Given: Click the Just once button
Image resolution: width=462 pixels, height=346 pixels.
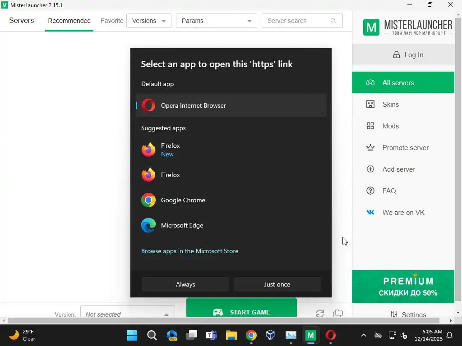Looking at the screenshot, I should 277,284.
